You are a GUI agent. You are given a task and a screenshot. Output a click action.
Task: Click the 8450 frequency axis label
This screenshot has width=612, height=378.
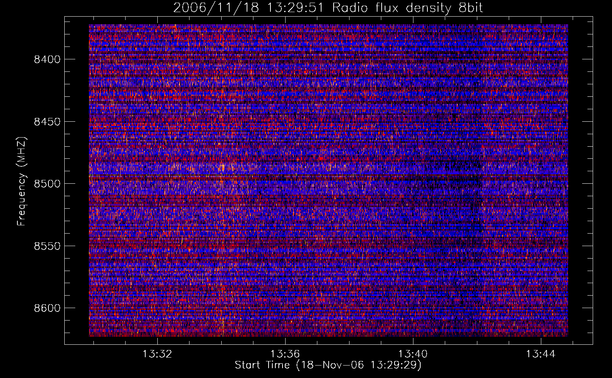pyautogui.click(x=47, y=122)
